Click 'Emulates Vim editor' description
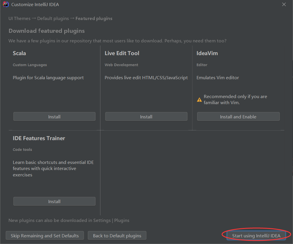The image size is (293, 244). tap(218, 77)
